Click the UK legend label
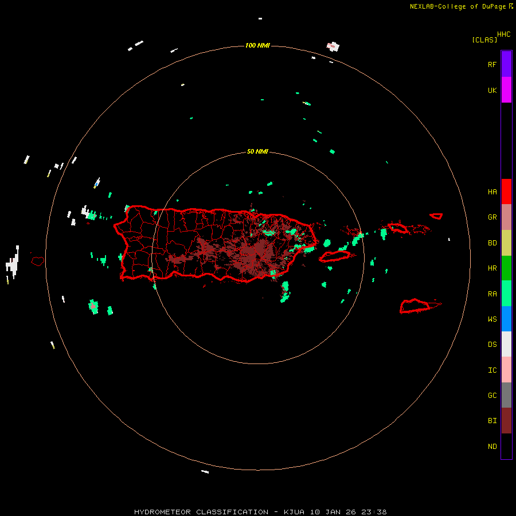 tap(492, 90)
